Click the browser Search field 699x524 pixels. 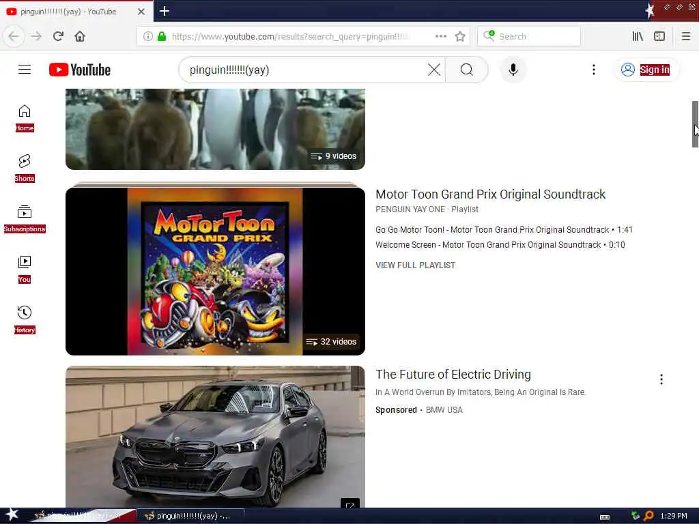529,36
